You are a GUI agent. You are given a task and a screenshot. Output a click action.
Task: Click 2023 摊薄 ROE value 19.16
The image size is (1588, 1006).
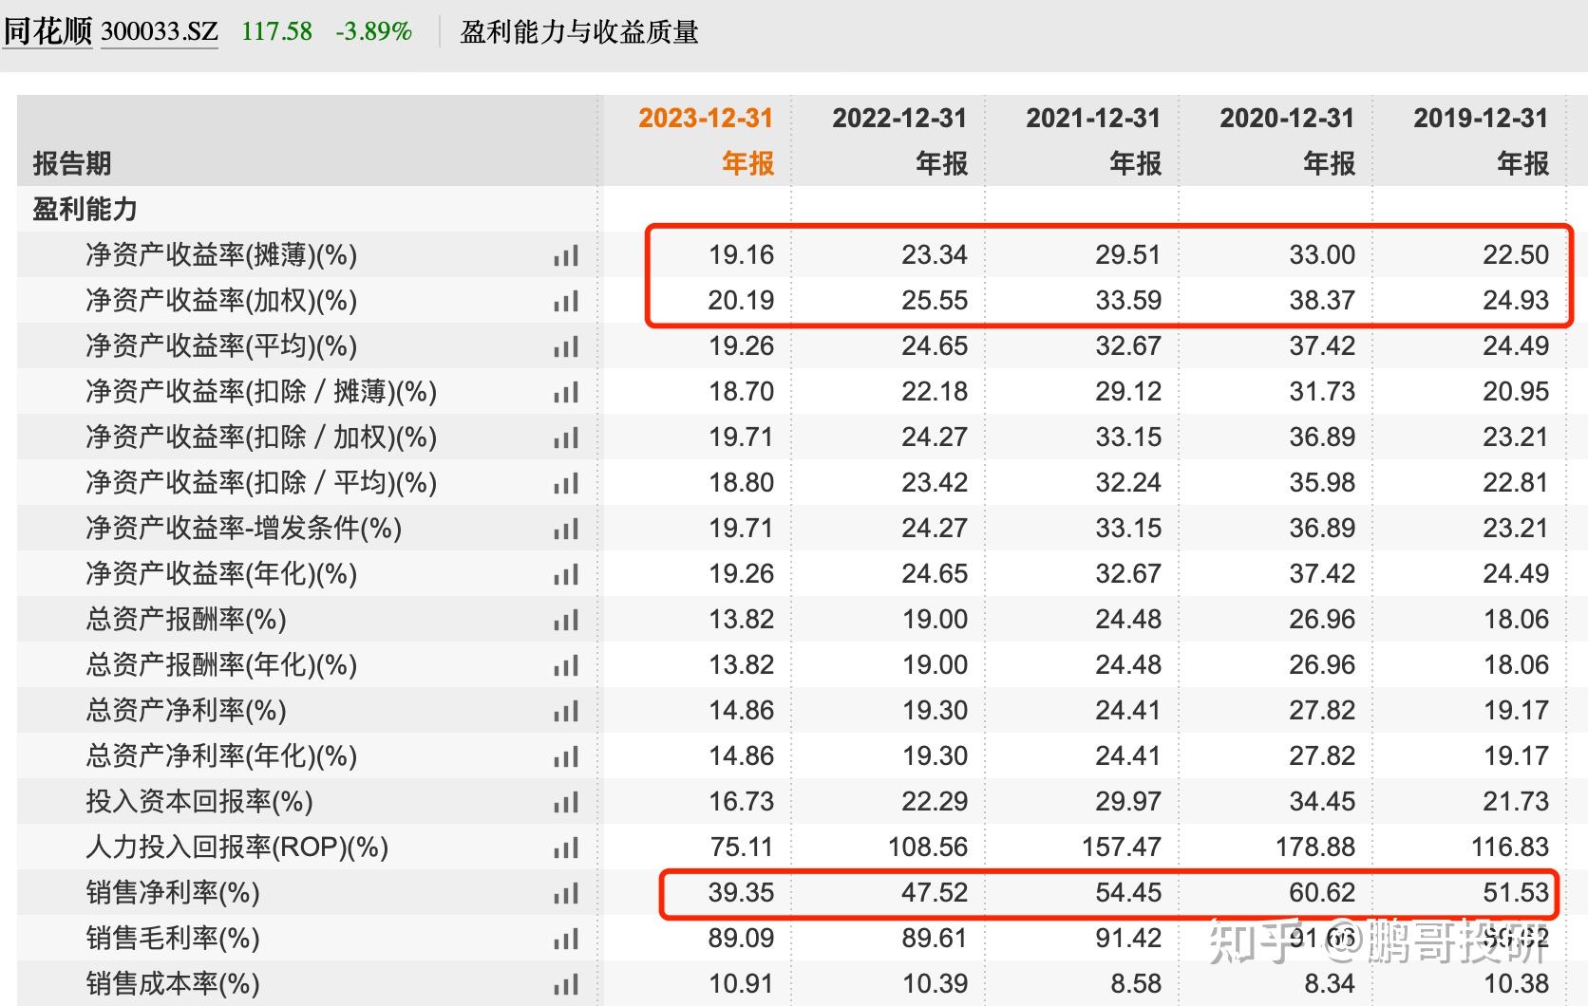point(742,255)
